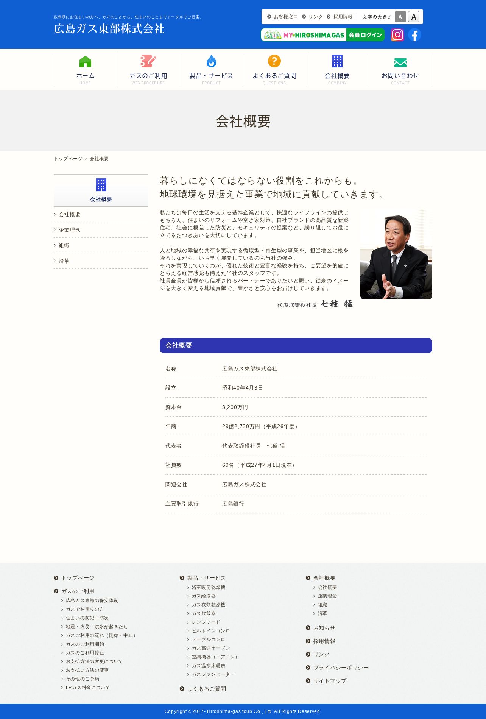Open footer link 広島ガス東部の保安体制
The width and height of the screenshot is (486, 719).
[x=92, y=600]
